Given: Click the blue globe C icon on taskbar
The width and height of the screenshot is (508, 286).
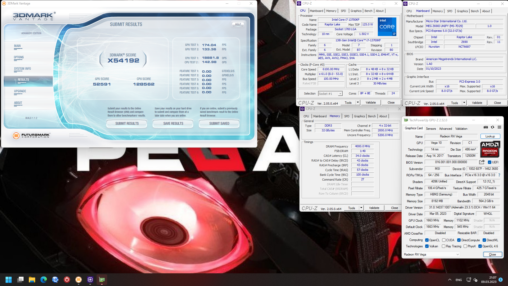Looking at the screenshot, I should 55,280.
